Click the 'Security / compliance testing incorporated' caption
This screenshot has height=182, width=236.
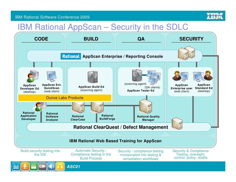click(x=141, y=155)
